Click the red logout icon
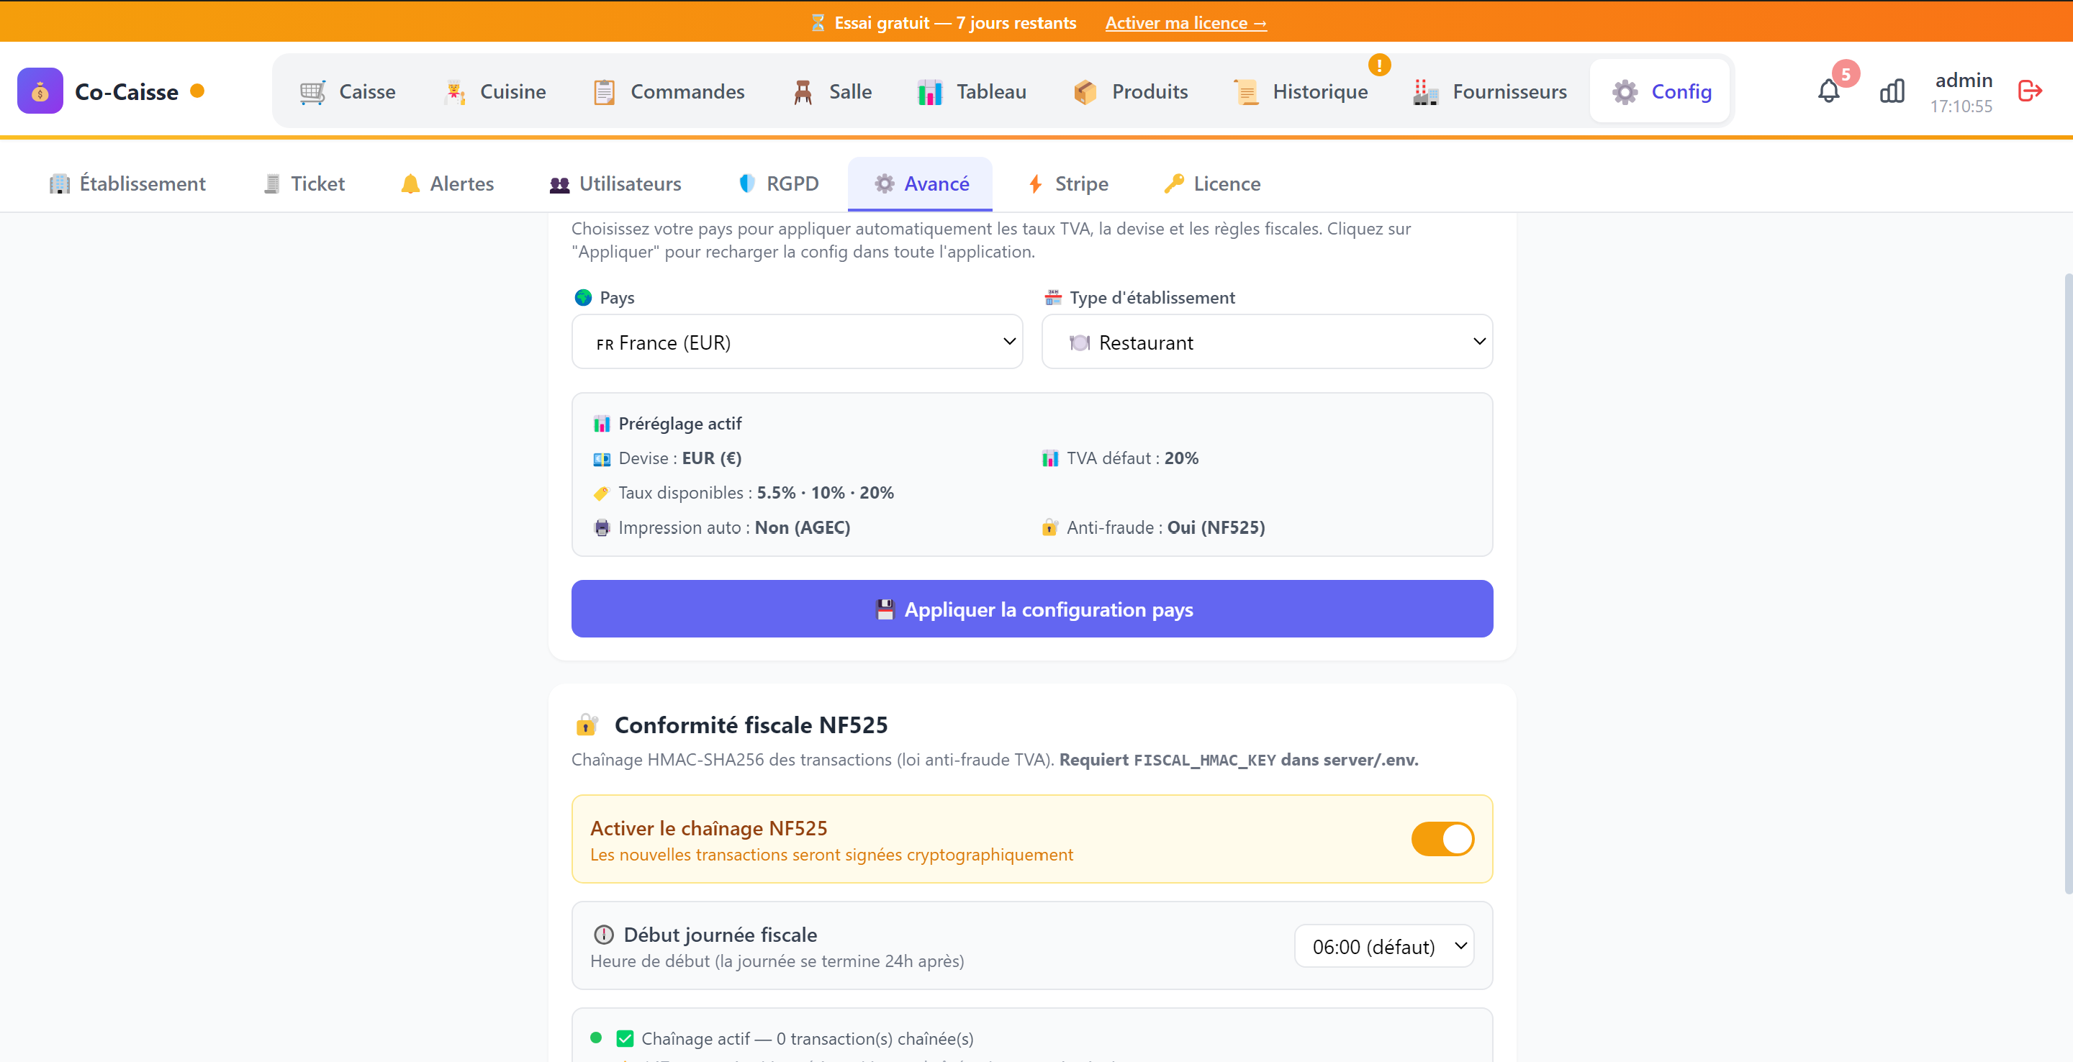Screen dimensions: 2073x1062 (2030, 91)
